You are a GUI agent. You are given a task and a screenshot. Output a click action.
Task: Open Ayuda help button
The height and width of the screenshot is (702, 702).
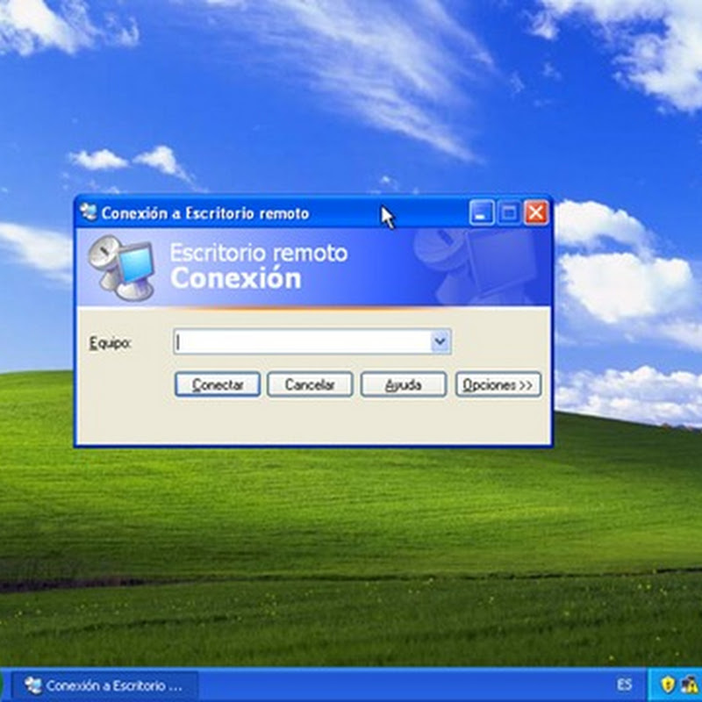[404, 384]
